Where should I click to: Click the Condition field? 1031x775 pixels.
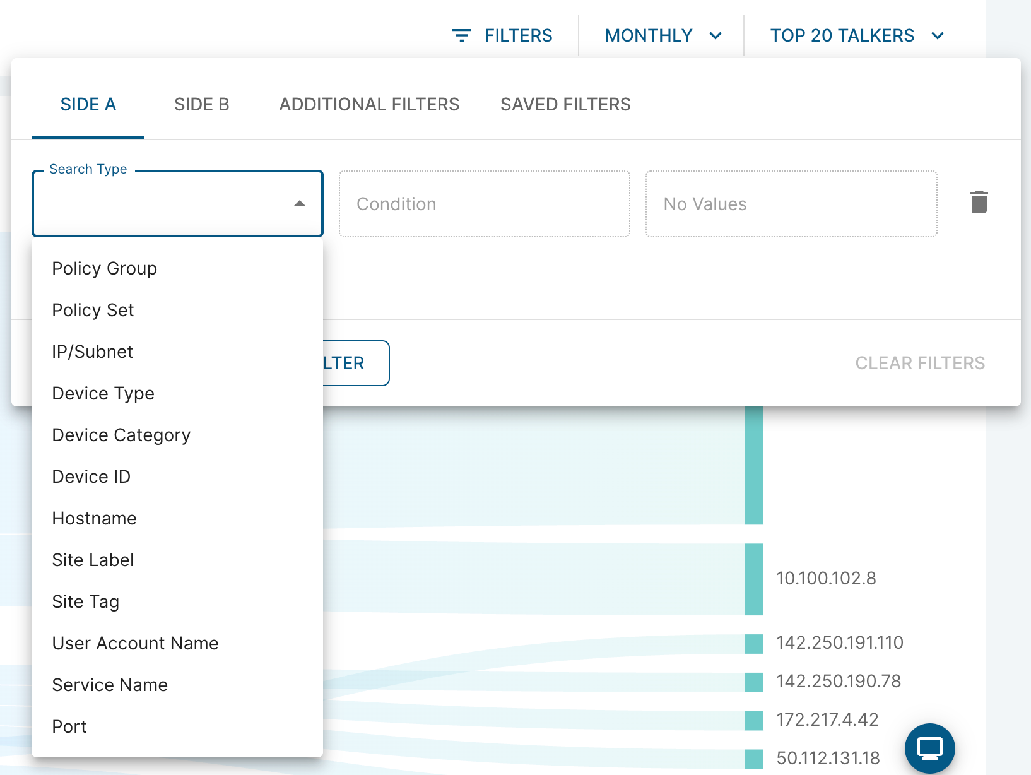(x=485, y=204)
